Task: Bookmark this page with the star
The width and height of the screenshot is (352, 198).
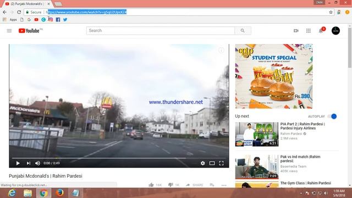Action: coord(331,12)
